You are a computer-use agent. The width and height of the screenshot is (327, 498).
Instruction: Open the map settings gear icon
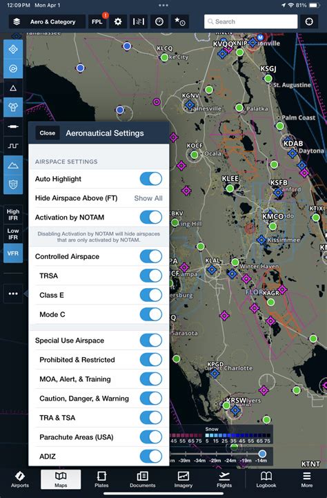pos(118,21)
